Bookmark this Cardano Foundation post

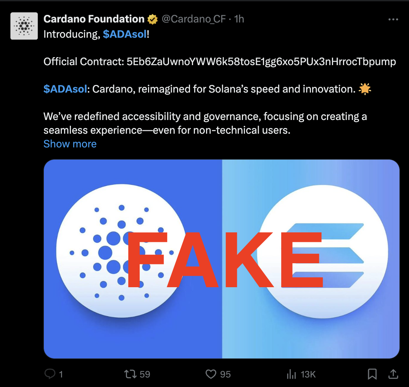[x=372, y=374]
